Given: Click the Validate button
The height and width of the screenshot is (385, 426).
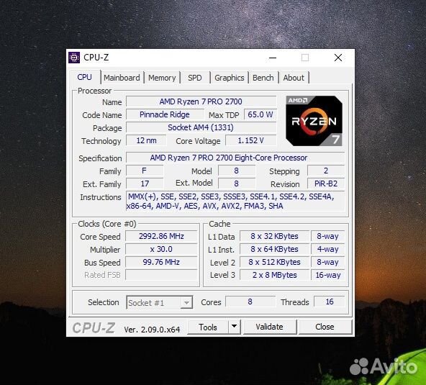Looking at the screenshot, I should pos(270,327).
